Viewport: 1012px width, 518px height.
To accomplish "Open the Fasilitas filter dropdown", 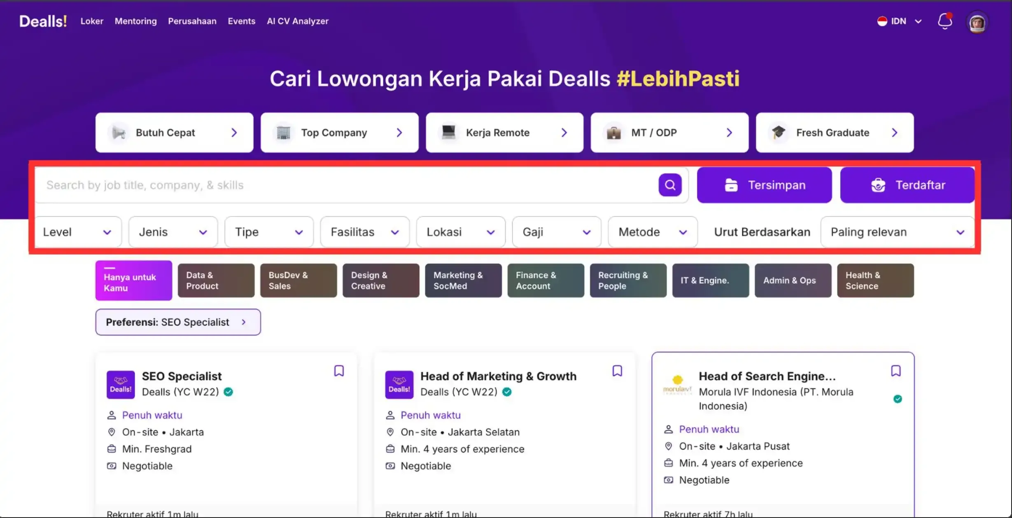I will click(x=365, y=232).
